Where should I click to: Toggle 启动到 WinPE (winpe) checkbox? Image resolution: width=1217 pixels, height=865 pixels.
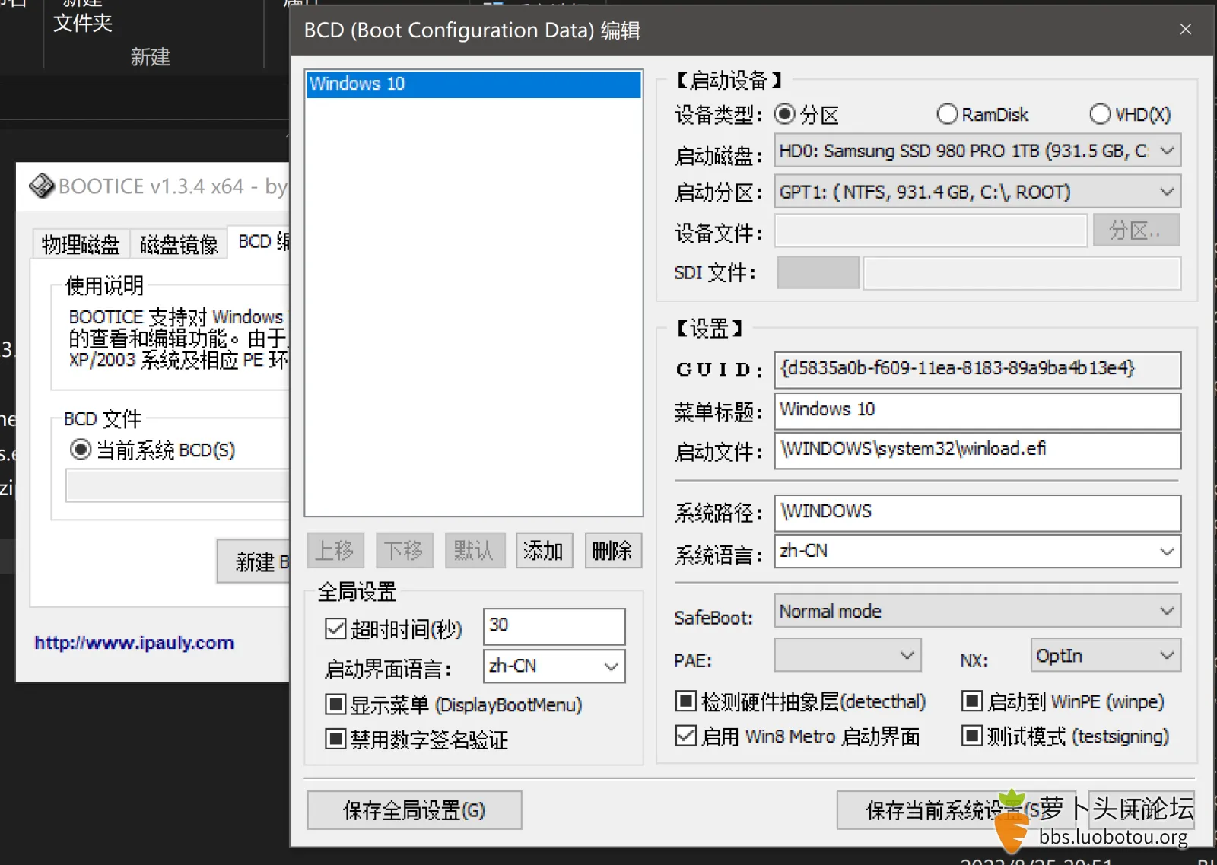(x=971, y=701)
